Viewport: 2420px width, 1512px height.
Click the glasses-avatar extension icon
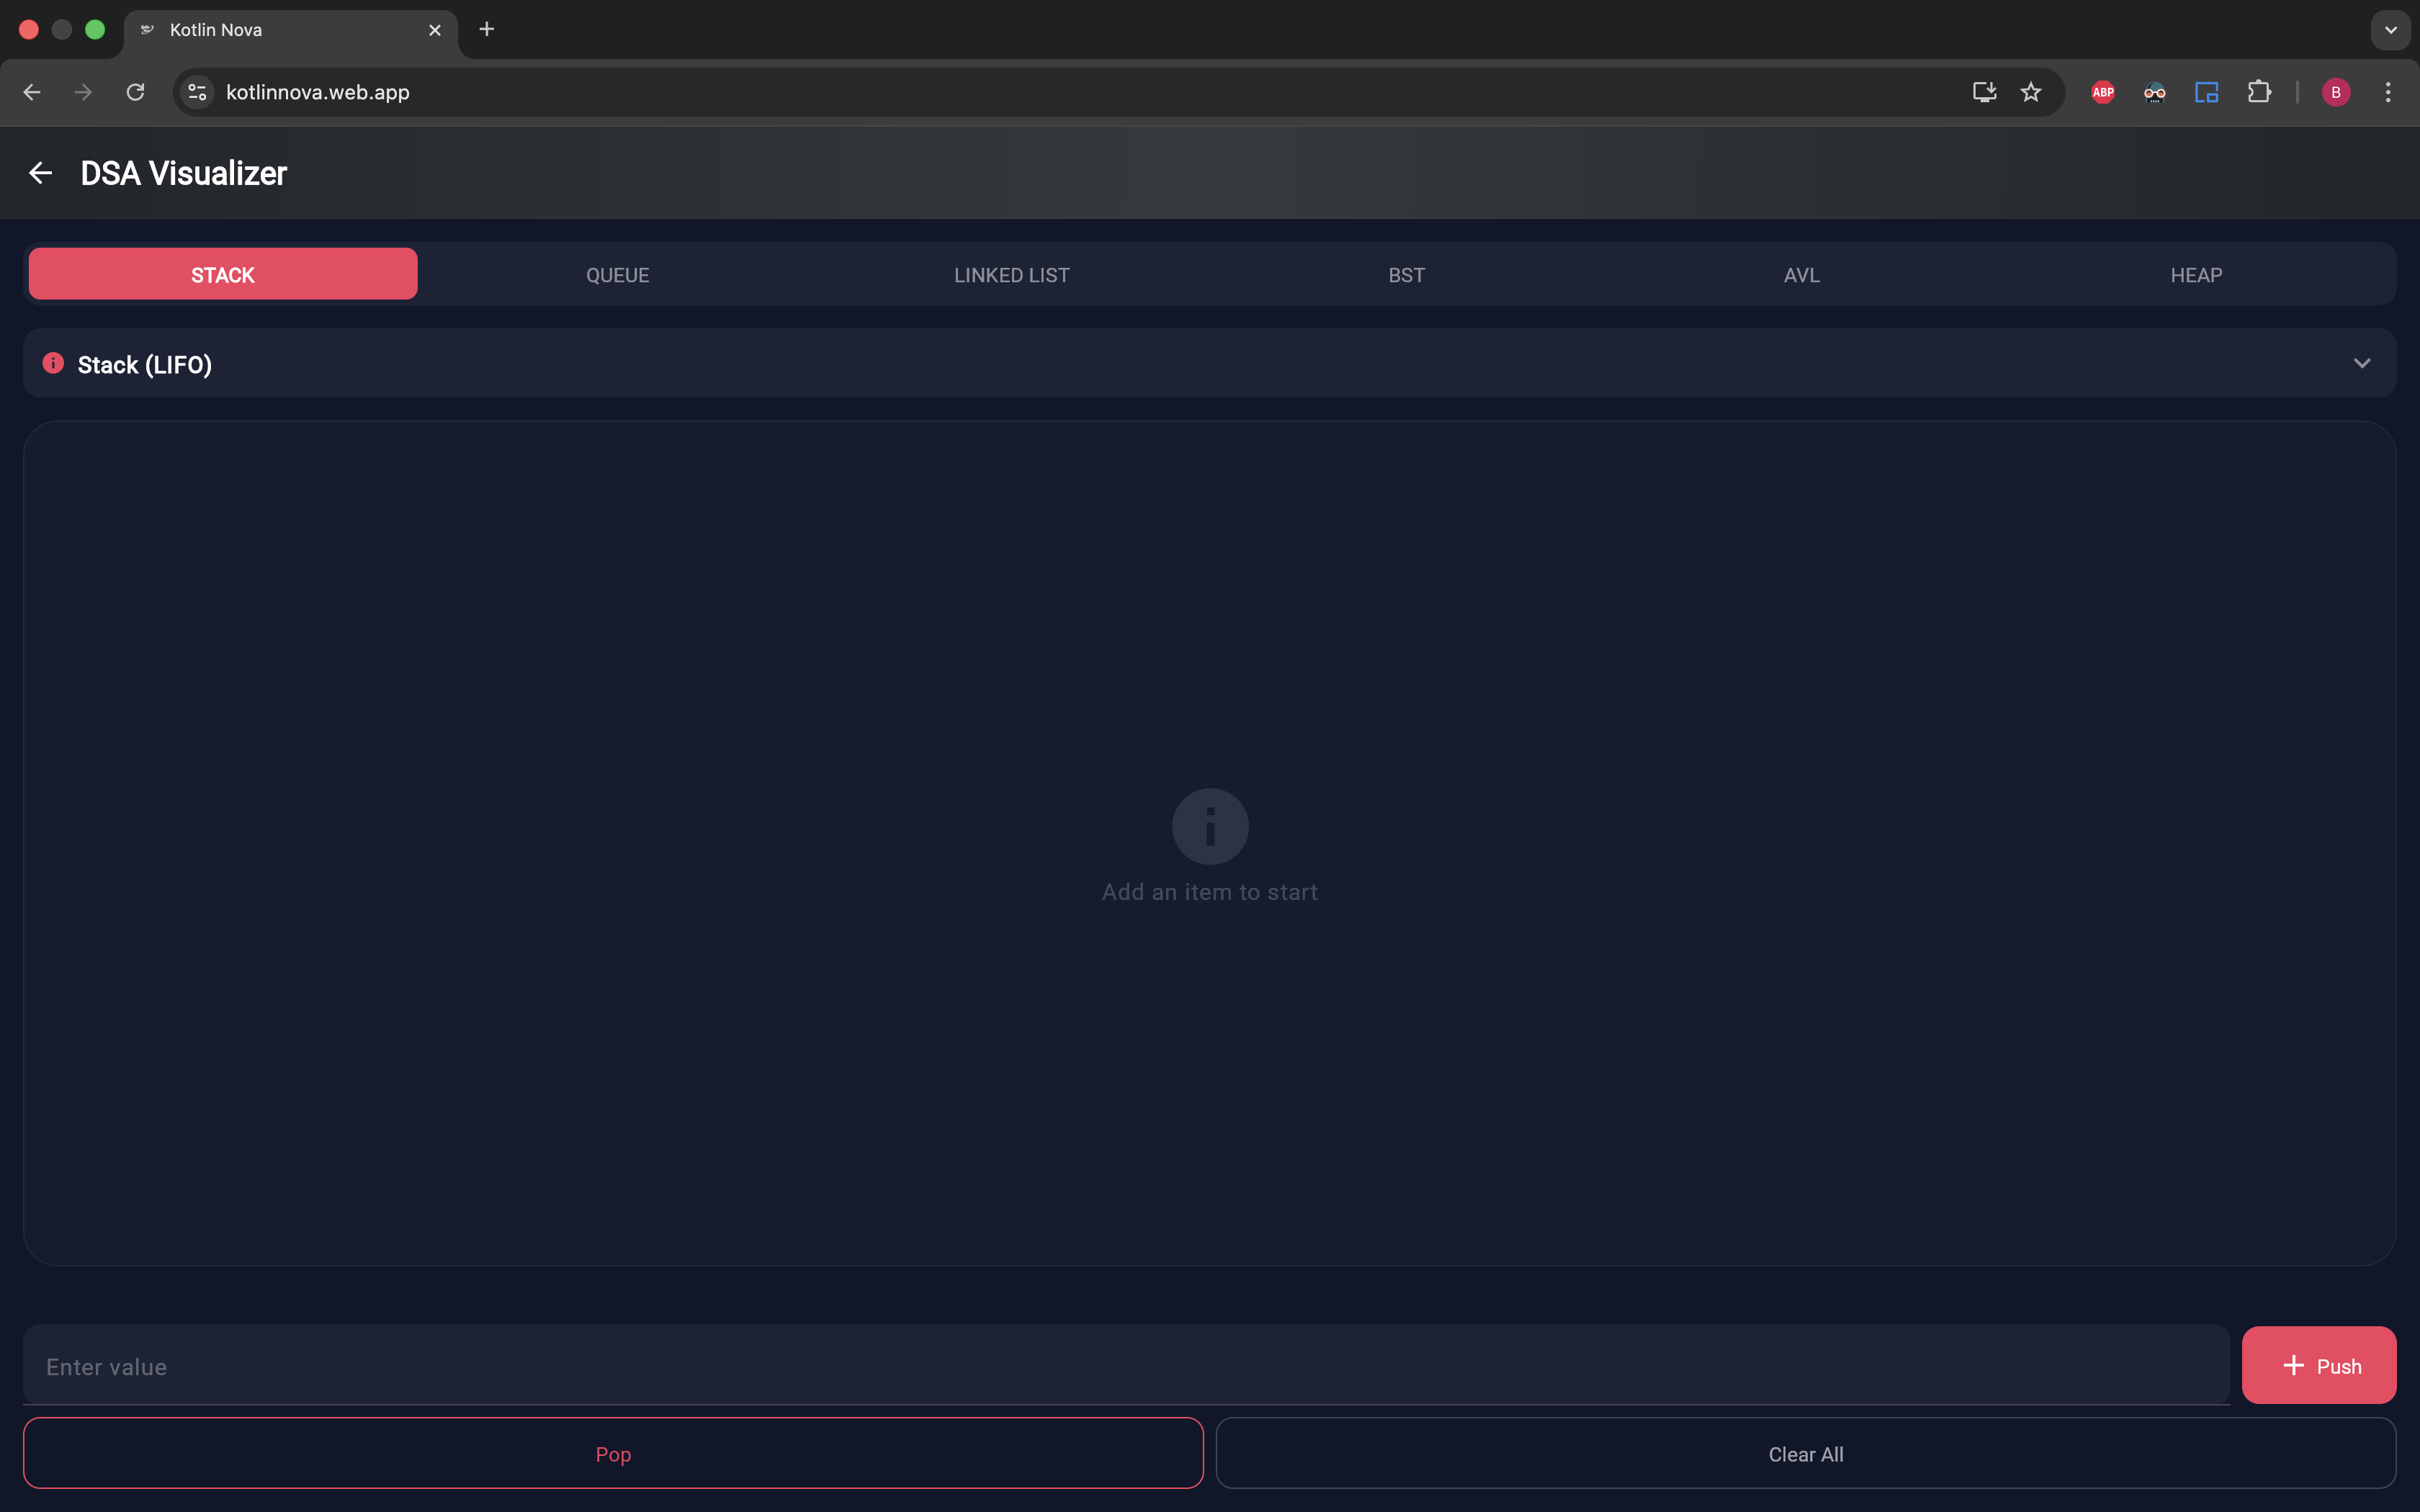(2155, 91)
